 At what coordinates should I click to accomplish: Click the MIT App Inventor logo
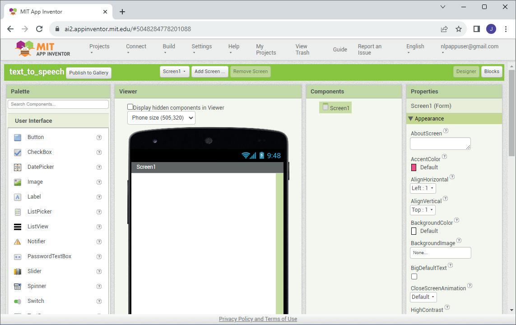[x=43, y=49]
